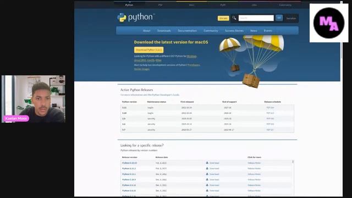Click the 'Python version' column header

pyautogui.click(x=129, y=102)
